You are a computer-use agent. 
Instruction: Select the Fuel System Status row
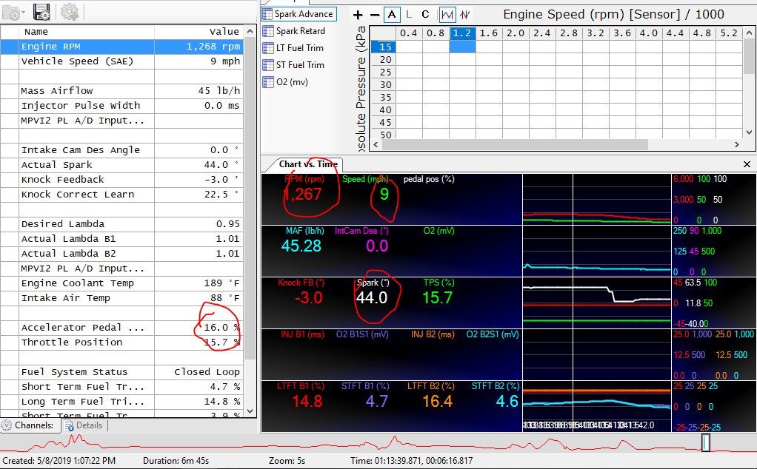click(x=121, y=372)
